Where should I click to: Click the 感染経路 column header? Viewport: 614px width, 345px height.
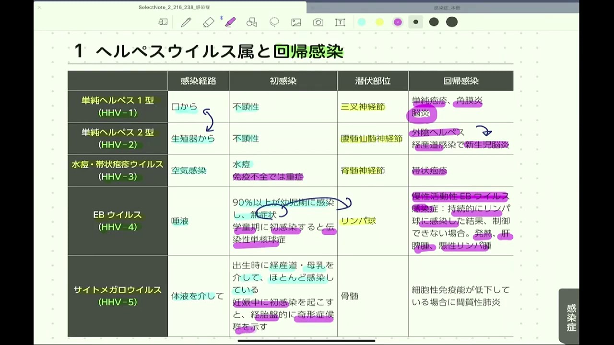[198, 81]
